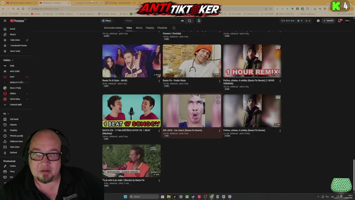Play 1 BEAT 17 SONGOV mashup thumbnail

point(131,111)
